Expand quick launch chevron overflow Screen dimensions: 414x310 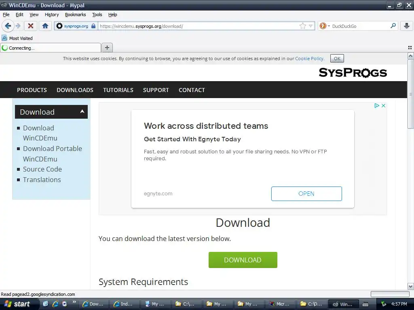tap(74, 302)
